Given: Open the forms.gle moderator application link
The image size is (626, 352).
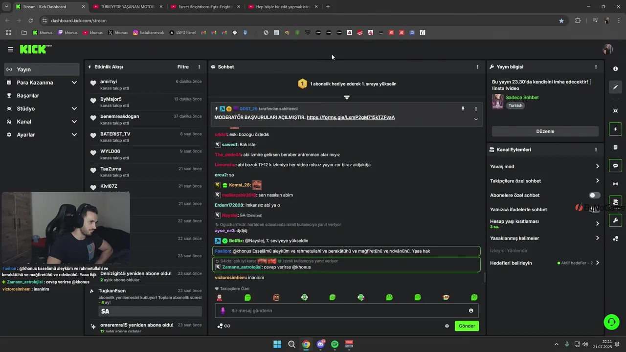Looking at the screenshot, I should pyautogui.click(x=351, y=117).
